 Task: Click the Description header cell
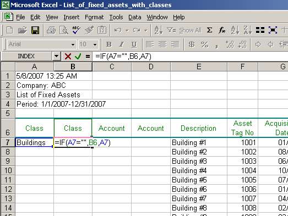pos(199,128)
